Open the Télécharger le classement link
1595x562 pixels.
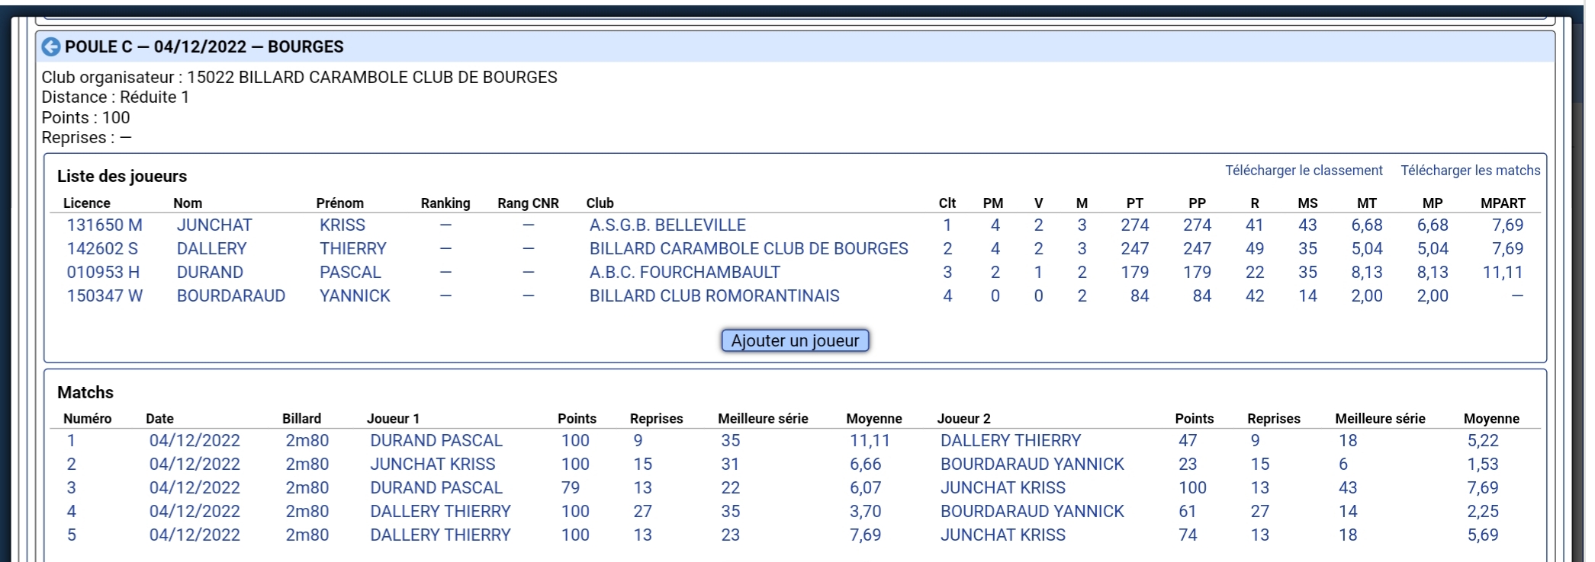click(x=1304, y=171)
